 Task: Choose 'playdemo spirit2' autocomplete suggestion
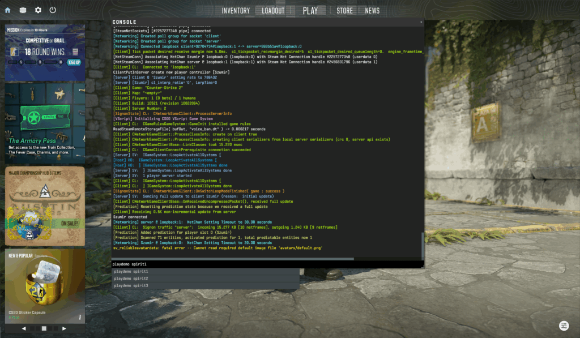click(x=131, y=279)
